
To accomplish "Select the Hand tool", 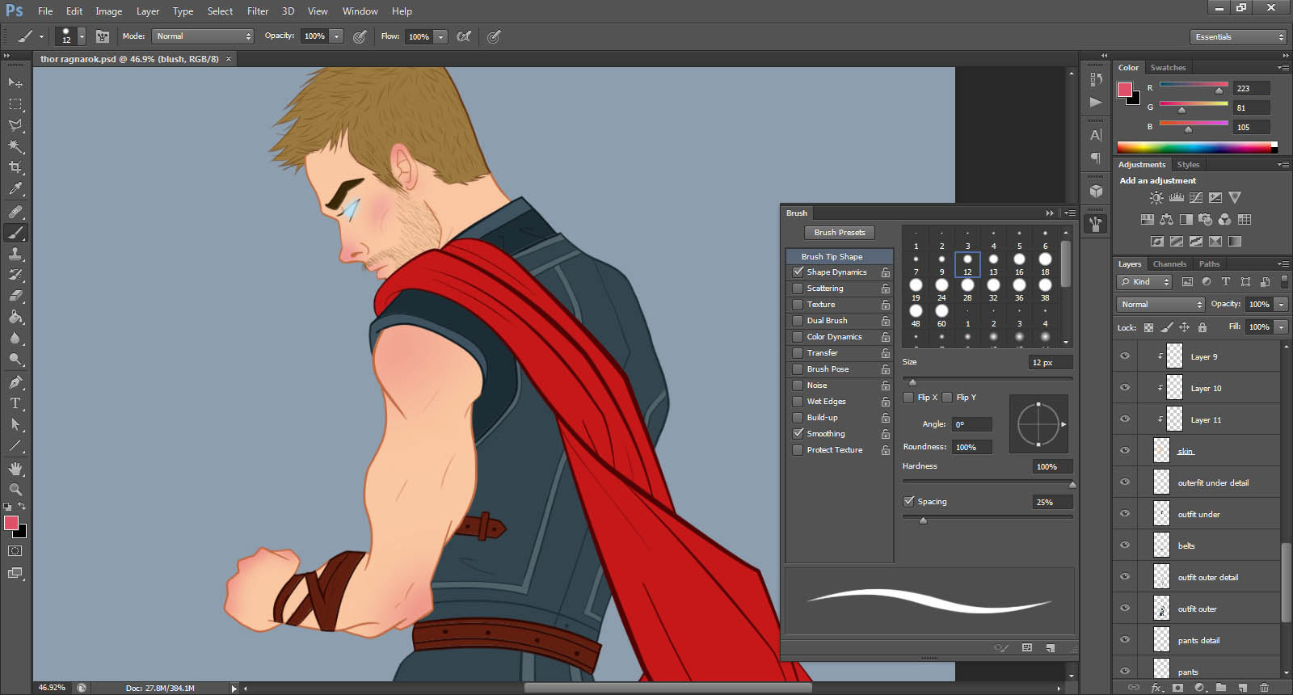I will click(x=15, y=469).
